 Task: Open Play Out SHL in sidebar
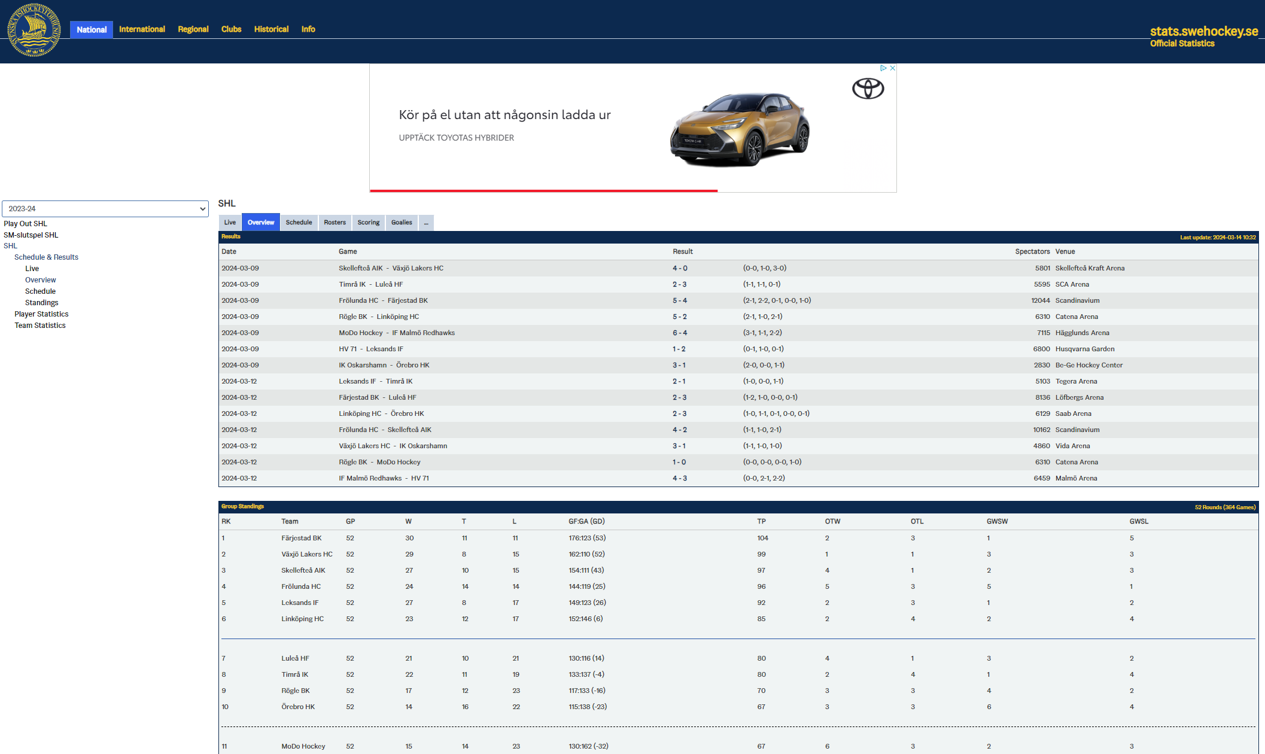click(25, 224)
